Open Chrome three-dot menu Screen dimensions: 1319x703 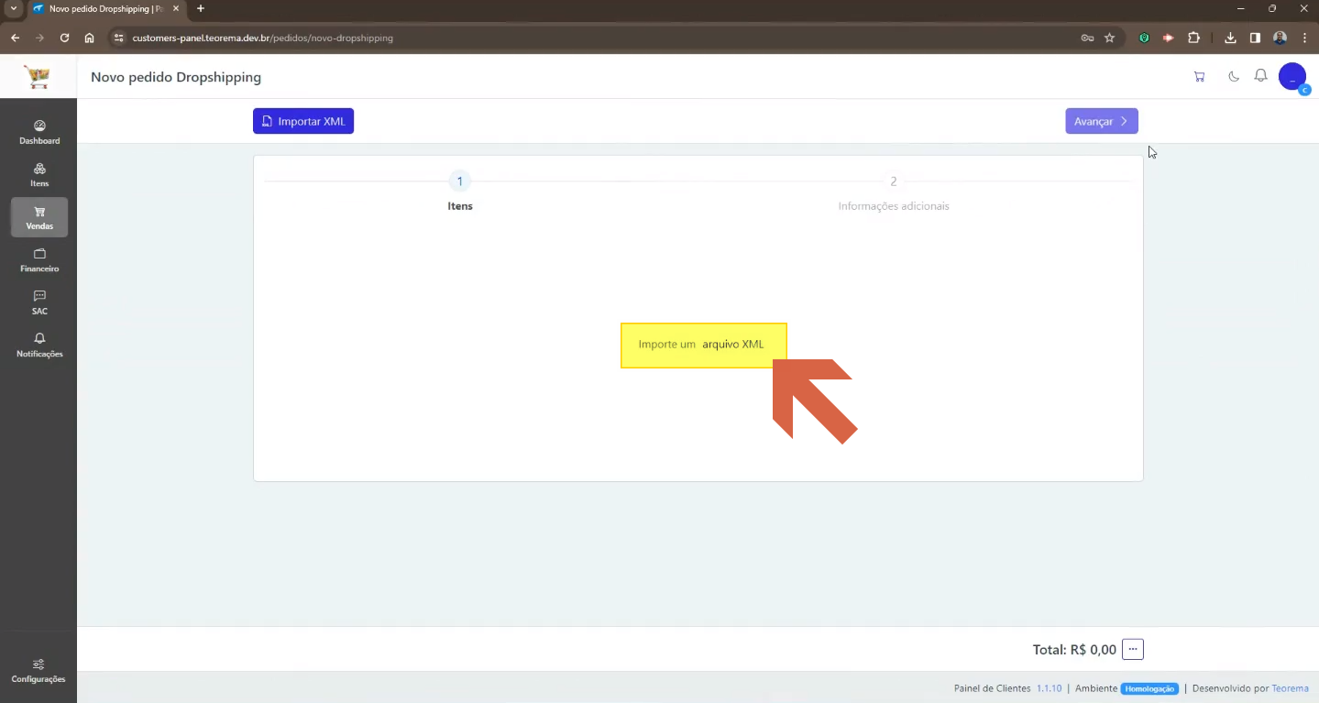click(x=1304, y=38)
